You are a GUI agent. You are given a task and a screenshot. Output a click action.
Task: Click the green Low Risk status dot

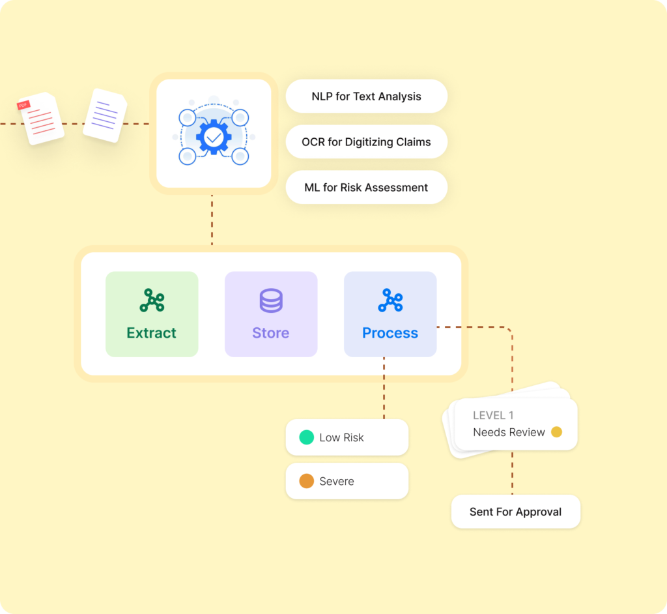point(306,437)
